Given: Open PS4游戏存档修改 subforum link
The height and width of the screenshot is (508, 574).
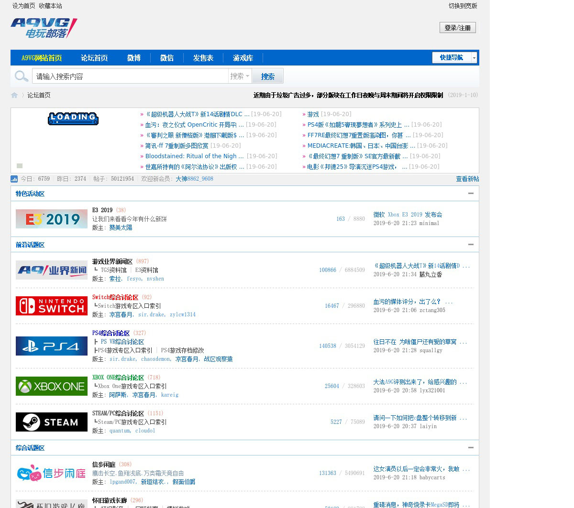Looking at the screenshot, I should click(182, 350).
